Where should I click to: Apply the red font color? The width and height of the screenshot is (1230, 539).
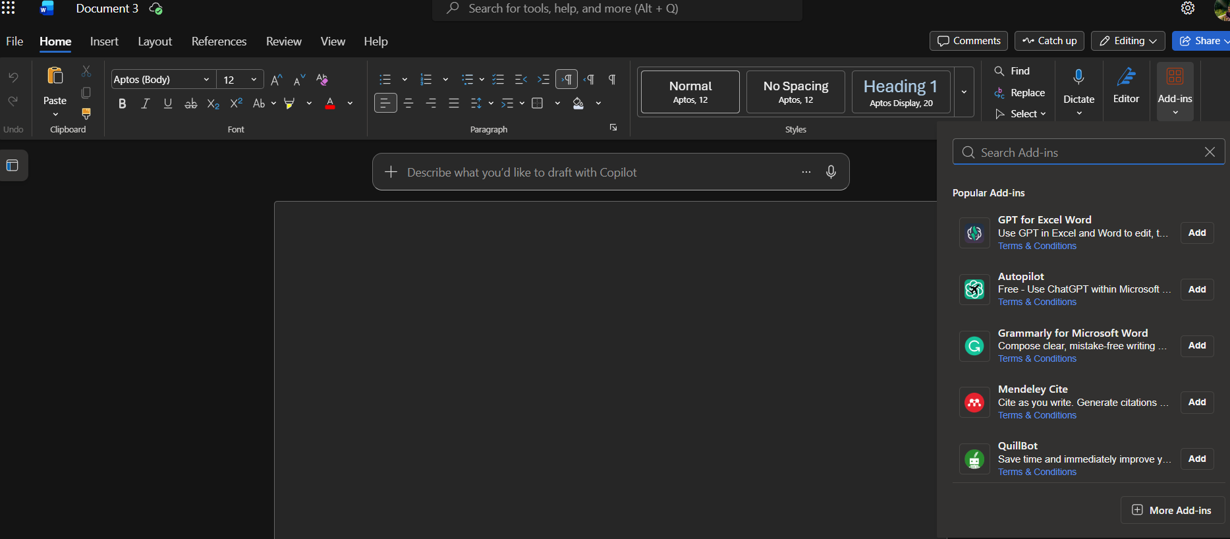point(330,103)
